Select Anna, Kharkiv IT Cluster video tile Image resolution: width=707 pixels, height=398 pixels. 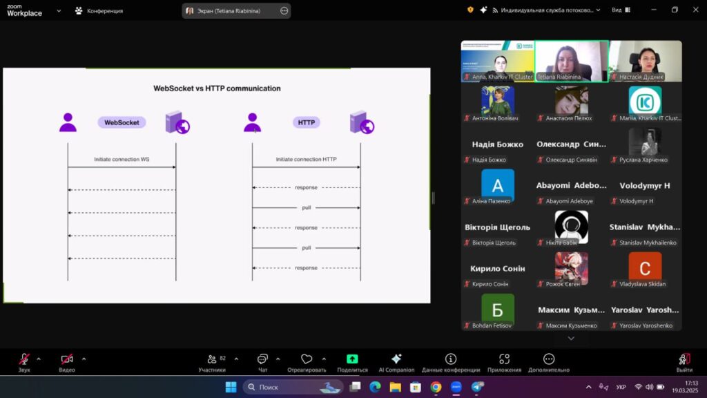point(497,61)
